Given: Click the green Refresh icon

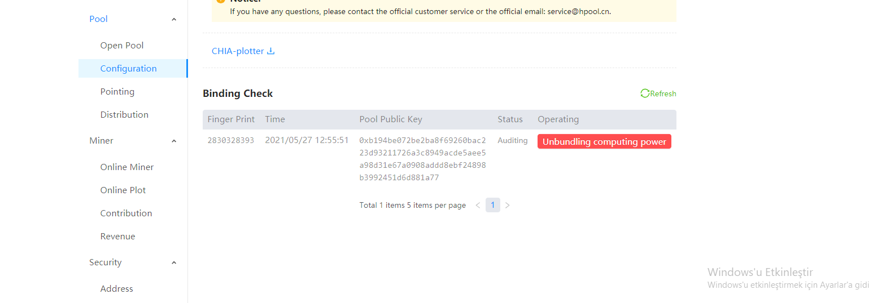Looking at the screenshot, I should pyautogui.click(x=645, y=93).
